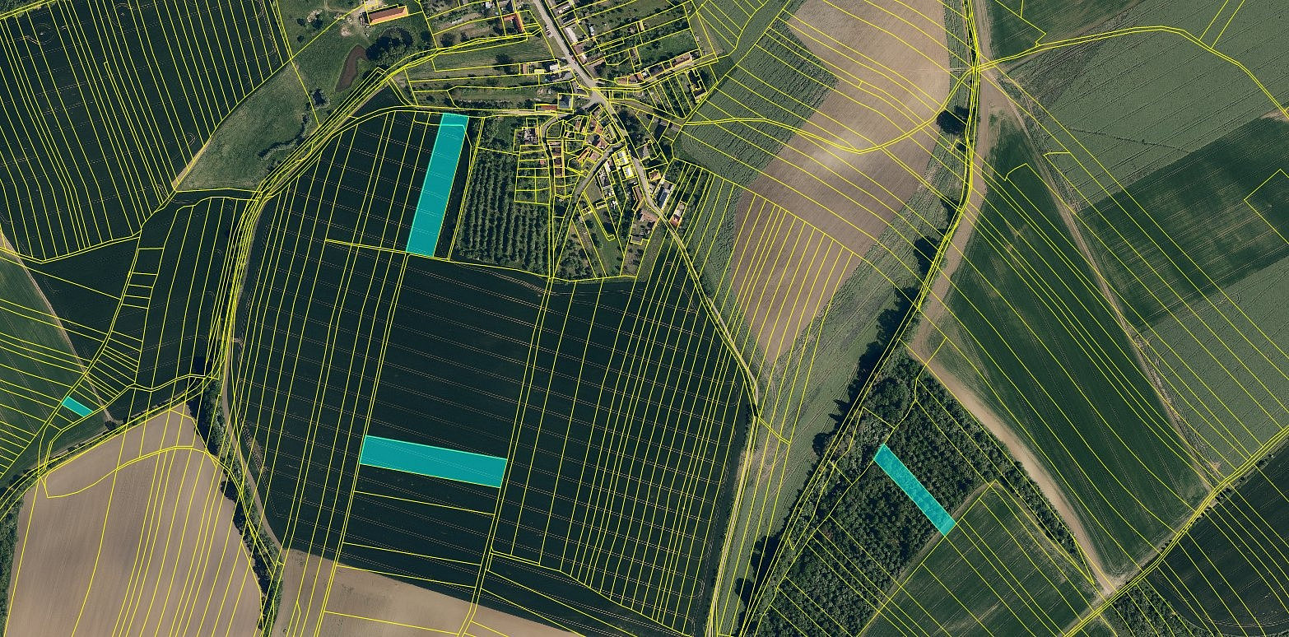Click the diagonal cyan parcel in the forest
The image size is (1289, 637).
coord(914,489)
